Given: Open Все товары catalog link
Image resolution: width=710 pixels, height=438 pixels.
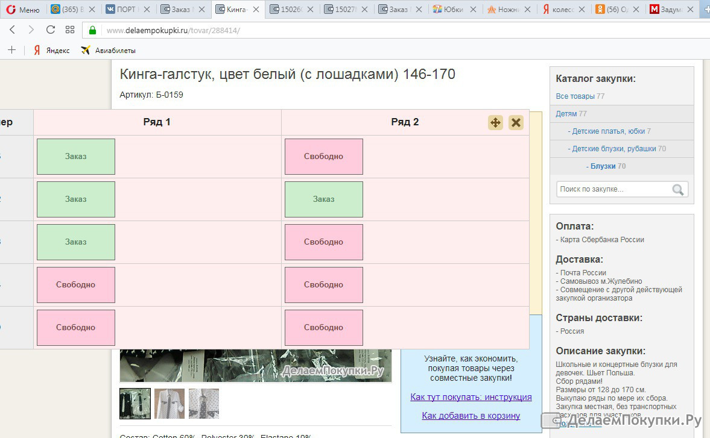Looking at the screenshot, I should tap(575, 96).
